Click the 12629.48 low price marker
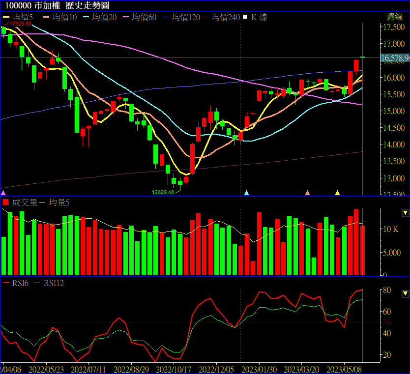410x374 pixels. point(163,192)
